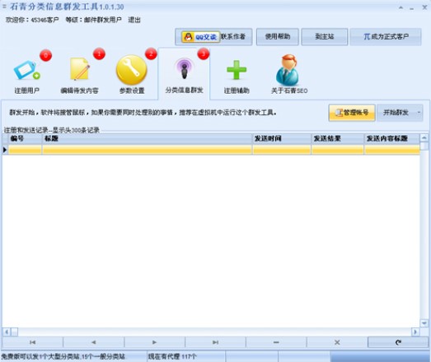Click the 联系作者 contact author label

[x=233, y=36]
